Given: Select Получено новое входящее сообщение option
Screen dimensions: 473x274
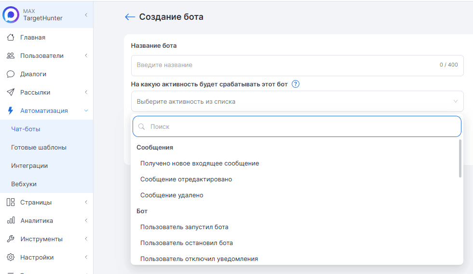Looking at the screenshot, I should [200, 164].
